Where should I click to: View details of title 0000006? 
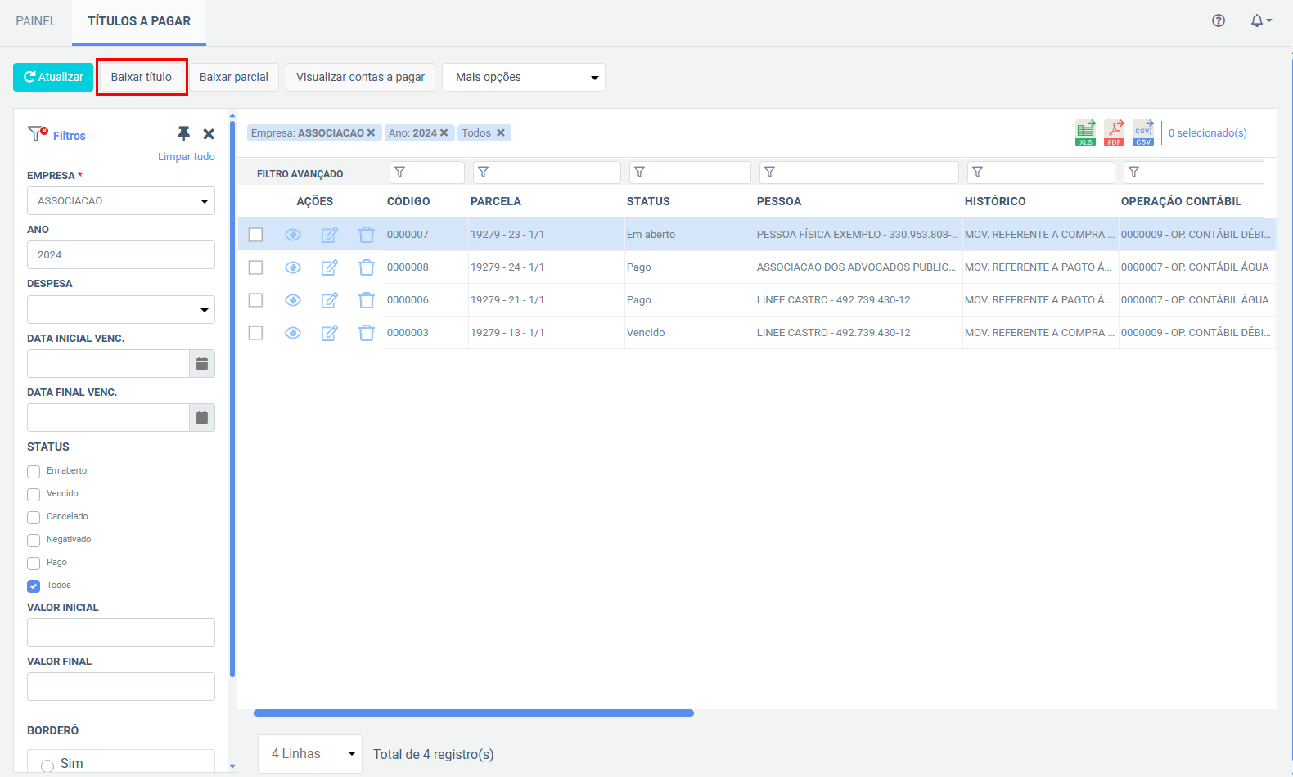(x=293, y=300)
